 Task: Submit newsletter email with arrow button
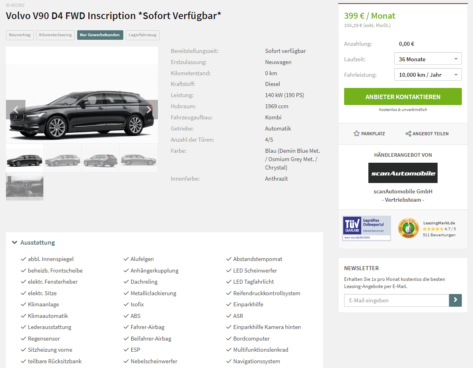pyautogui.click(x=455, y=300)
